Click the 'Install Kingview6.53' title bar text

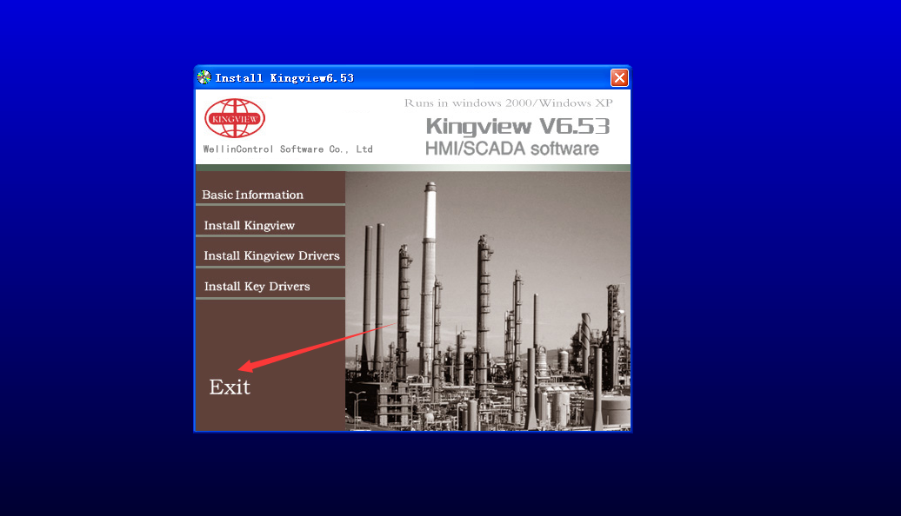pos(284,78)
